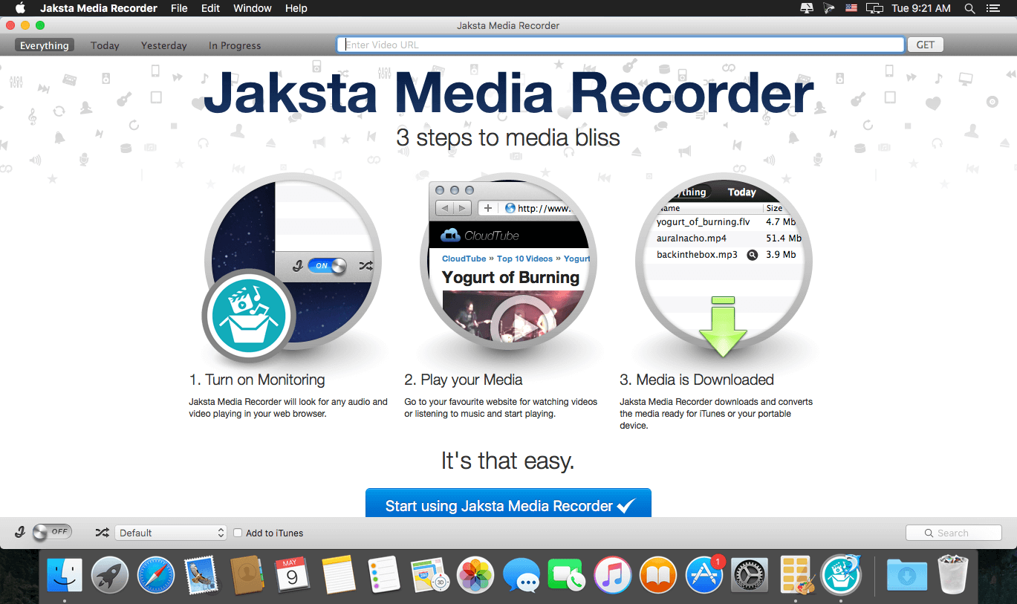Open Reminders list icon in the Dock
The width and height of the screenshot is (1017, 604).
coord(384,576)
